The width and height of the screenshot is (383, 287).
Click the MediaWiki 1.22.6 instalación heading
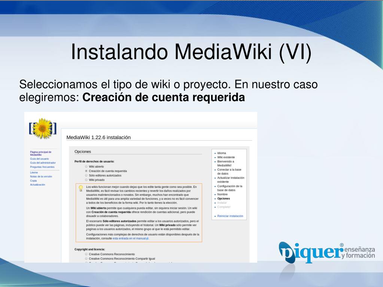[x=98, y=137]
